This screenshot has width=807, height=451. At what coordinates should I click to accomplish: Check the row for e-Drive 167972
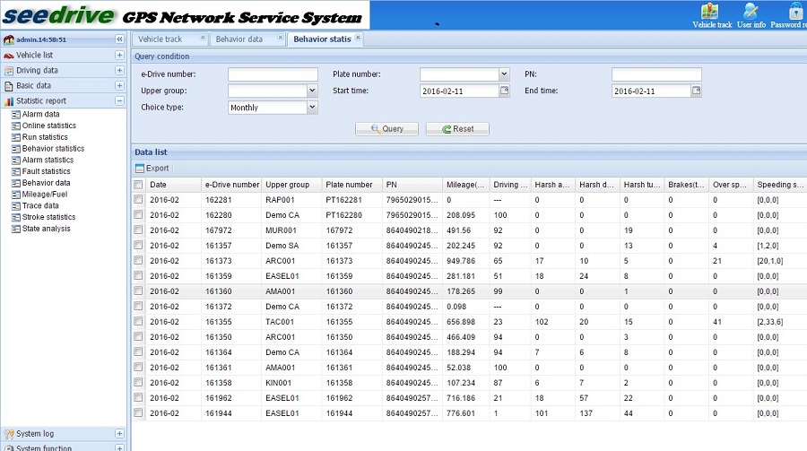(138, 230)
